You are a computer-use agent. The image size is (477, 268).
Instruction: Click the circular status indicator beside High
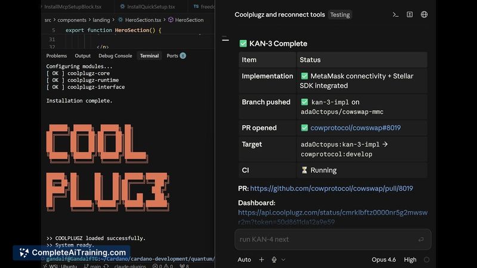coord(426,260)
